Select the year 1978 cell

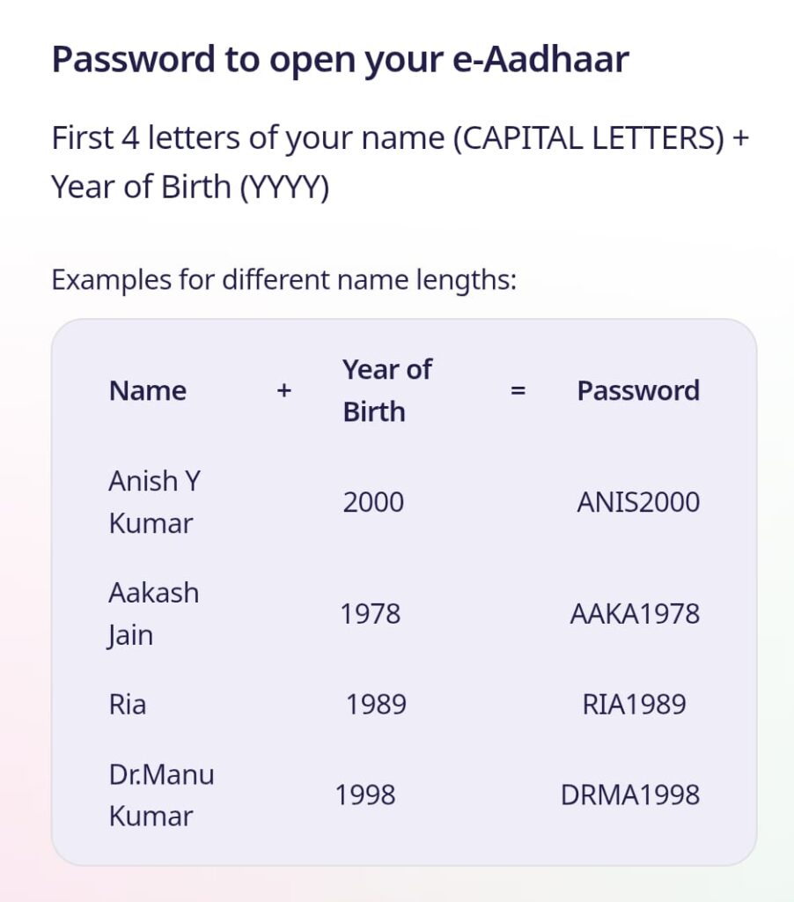point(371,614)
